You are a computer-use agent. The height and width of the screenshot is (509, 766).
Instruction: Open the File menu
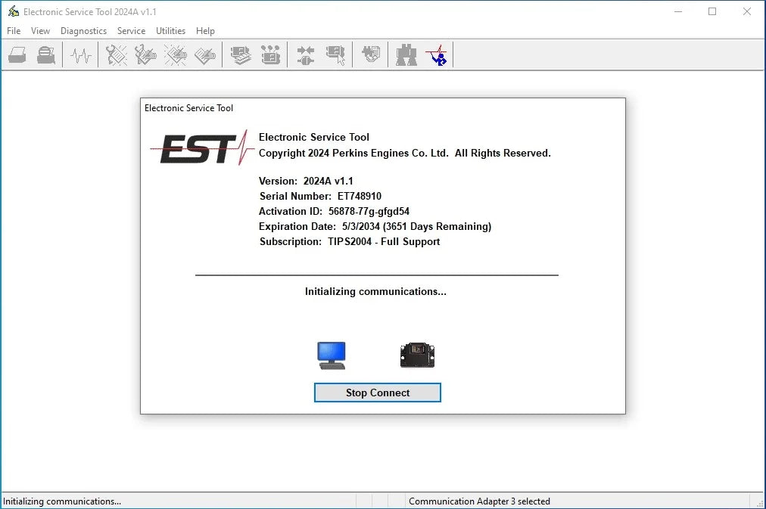[13, 31]
